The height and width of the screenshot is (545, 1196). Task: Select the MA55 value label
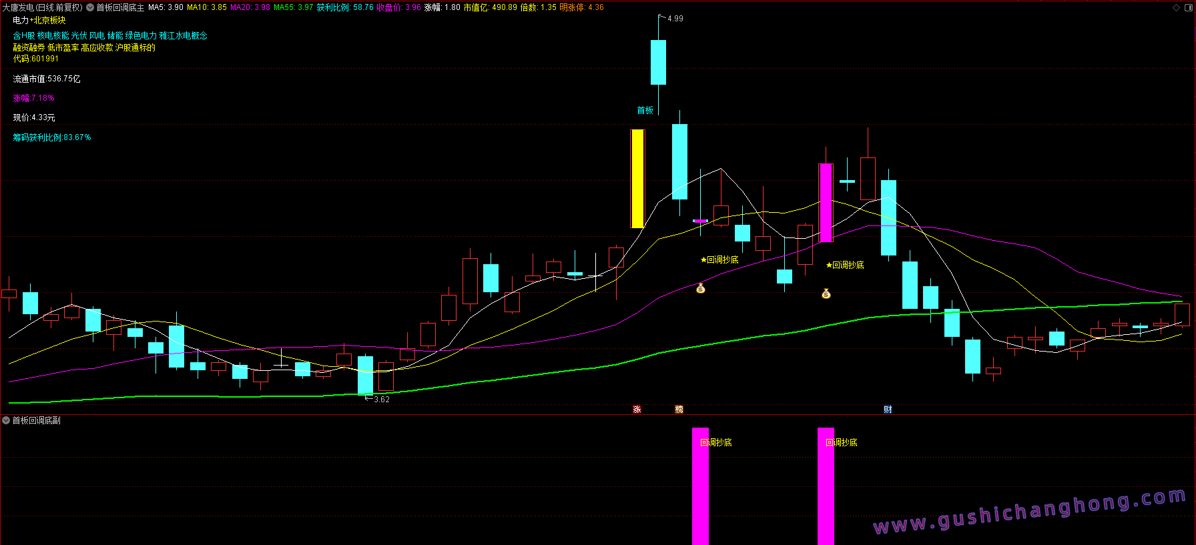293,7
